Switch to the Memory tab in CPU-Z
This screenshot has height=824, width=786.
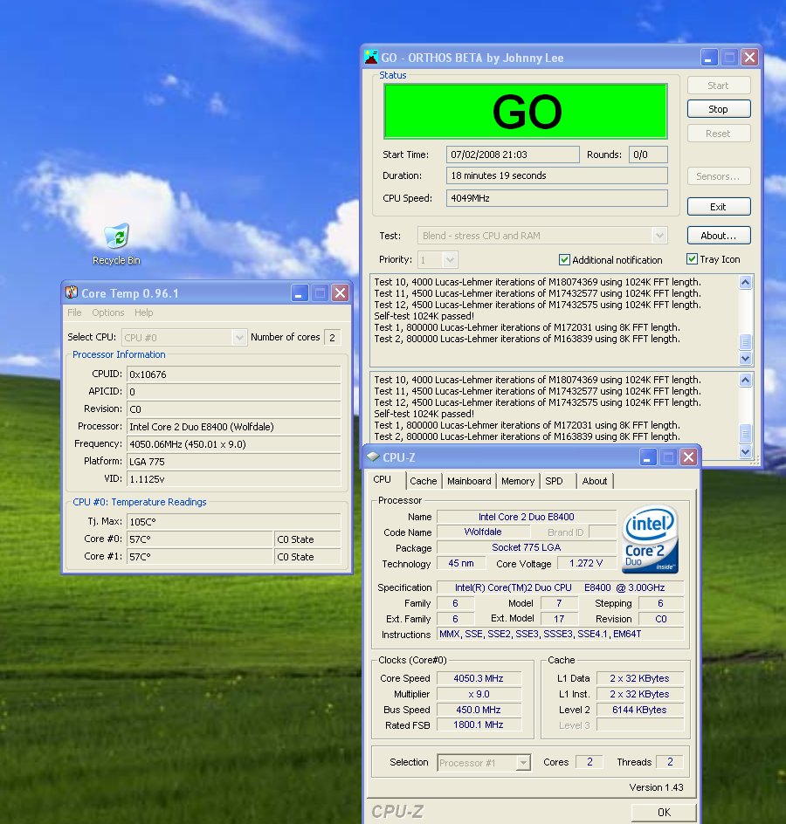click(x=517, y=481)
